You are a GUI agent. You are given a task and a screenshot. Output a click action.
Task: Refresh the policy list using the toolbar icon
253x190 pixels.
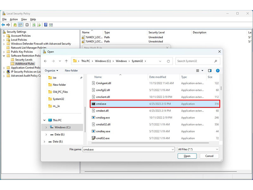(x=34, y=25)
